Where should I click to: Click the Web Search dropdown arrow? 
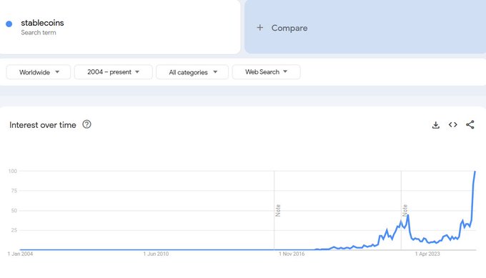pyautogui.click(x=285, y=71)
